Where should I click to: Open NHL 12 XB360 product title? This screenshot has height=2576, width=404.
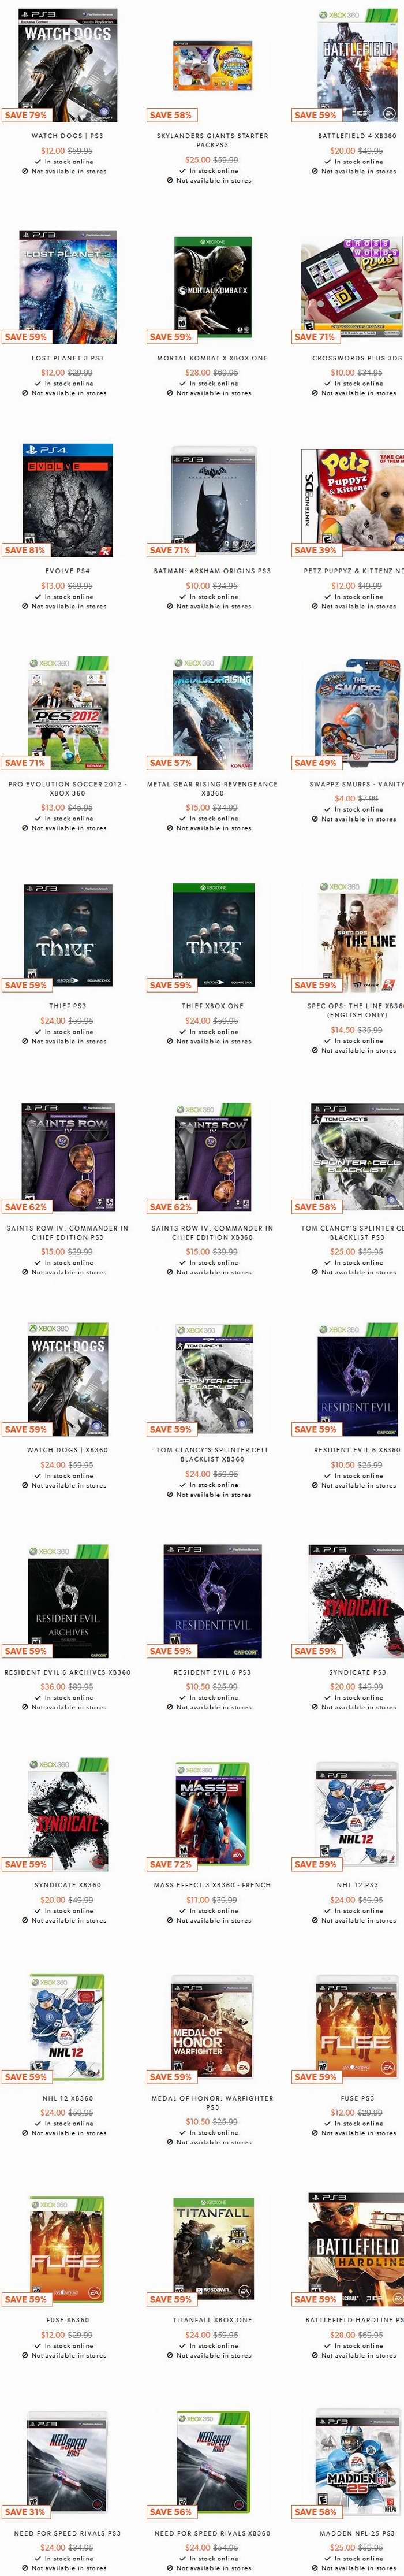tap(67, 2098)
